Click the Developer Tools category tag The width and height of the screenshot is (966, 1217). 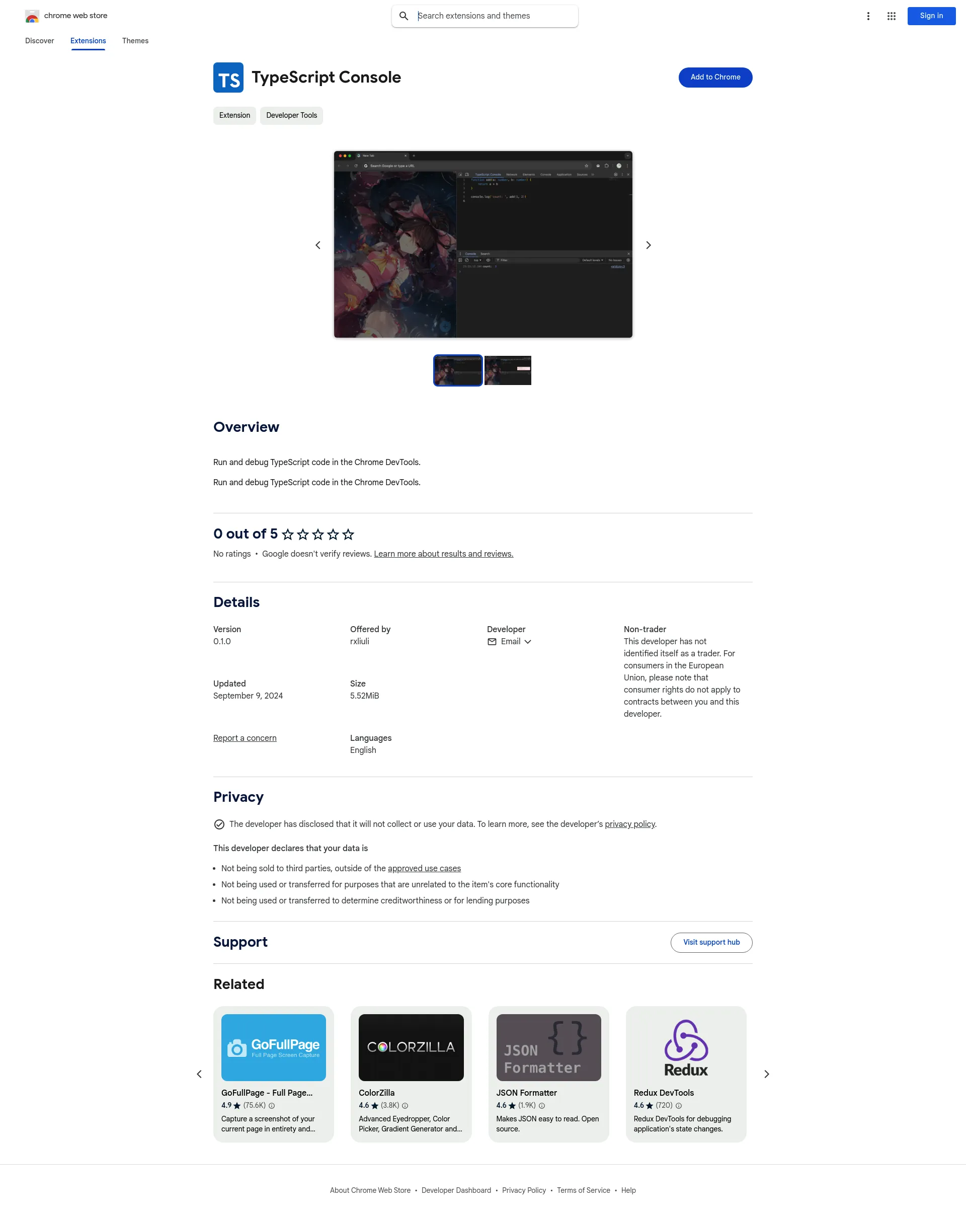coord(291,116)
